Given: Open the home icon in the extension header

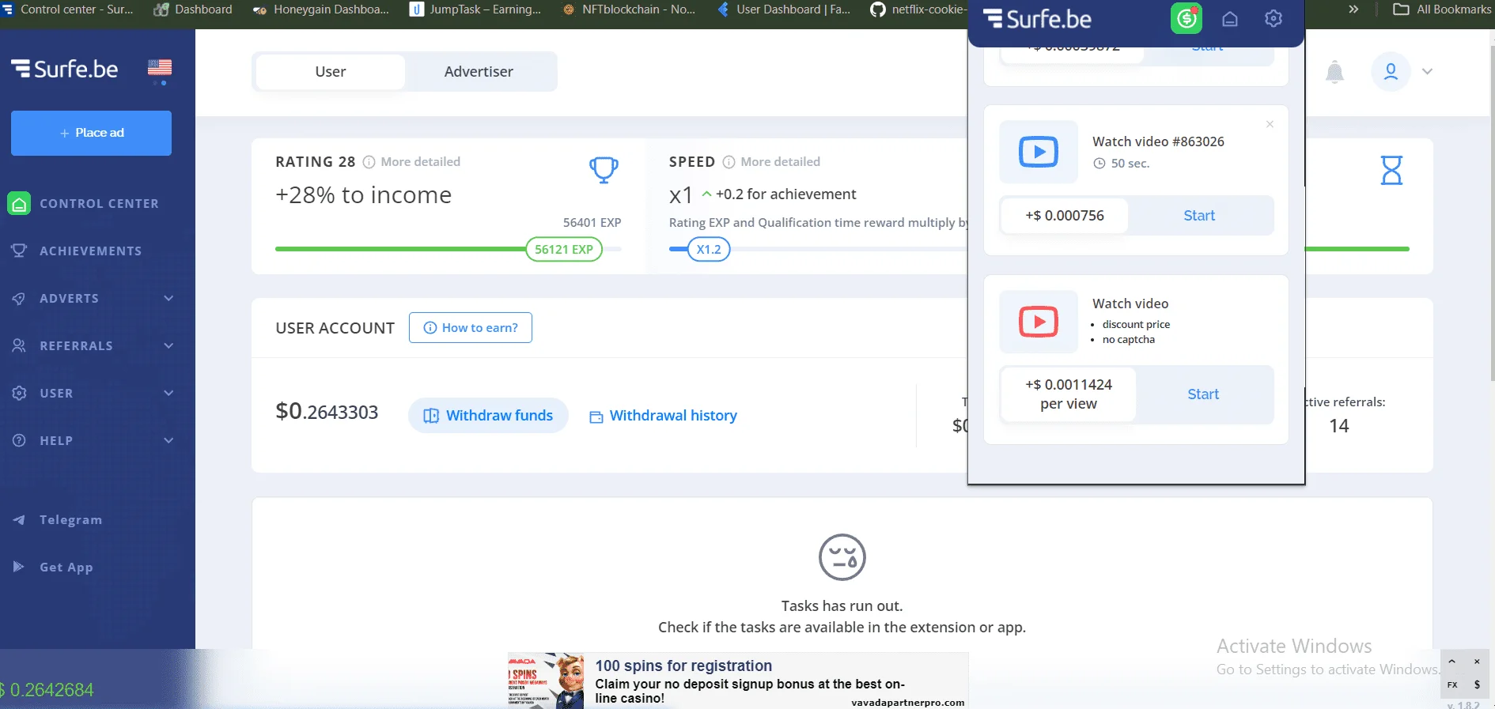Looking at the screenshot, I should click(x=1230, y=19).
